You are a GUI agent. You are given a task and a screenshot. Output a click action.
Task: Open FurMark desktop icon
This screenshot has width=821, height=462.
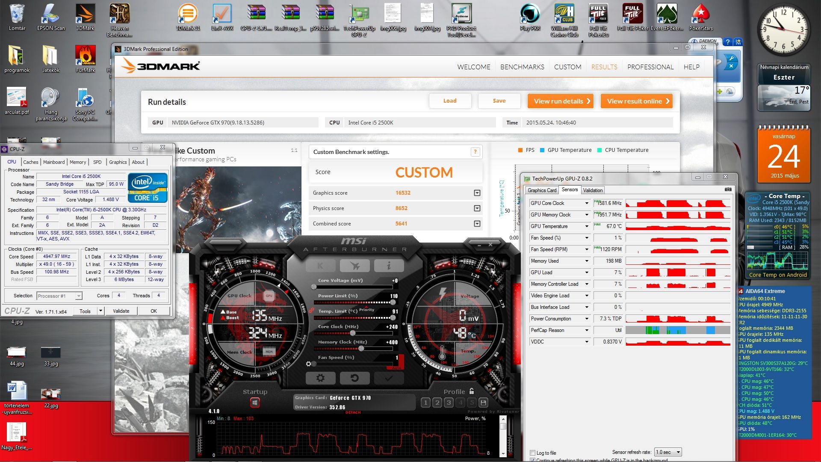pyautogui.click(x=85, y=59)
